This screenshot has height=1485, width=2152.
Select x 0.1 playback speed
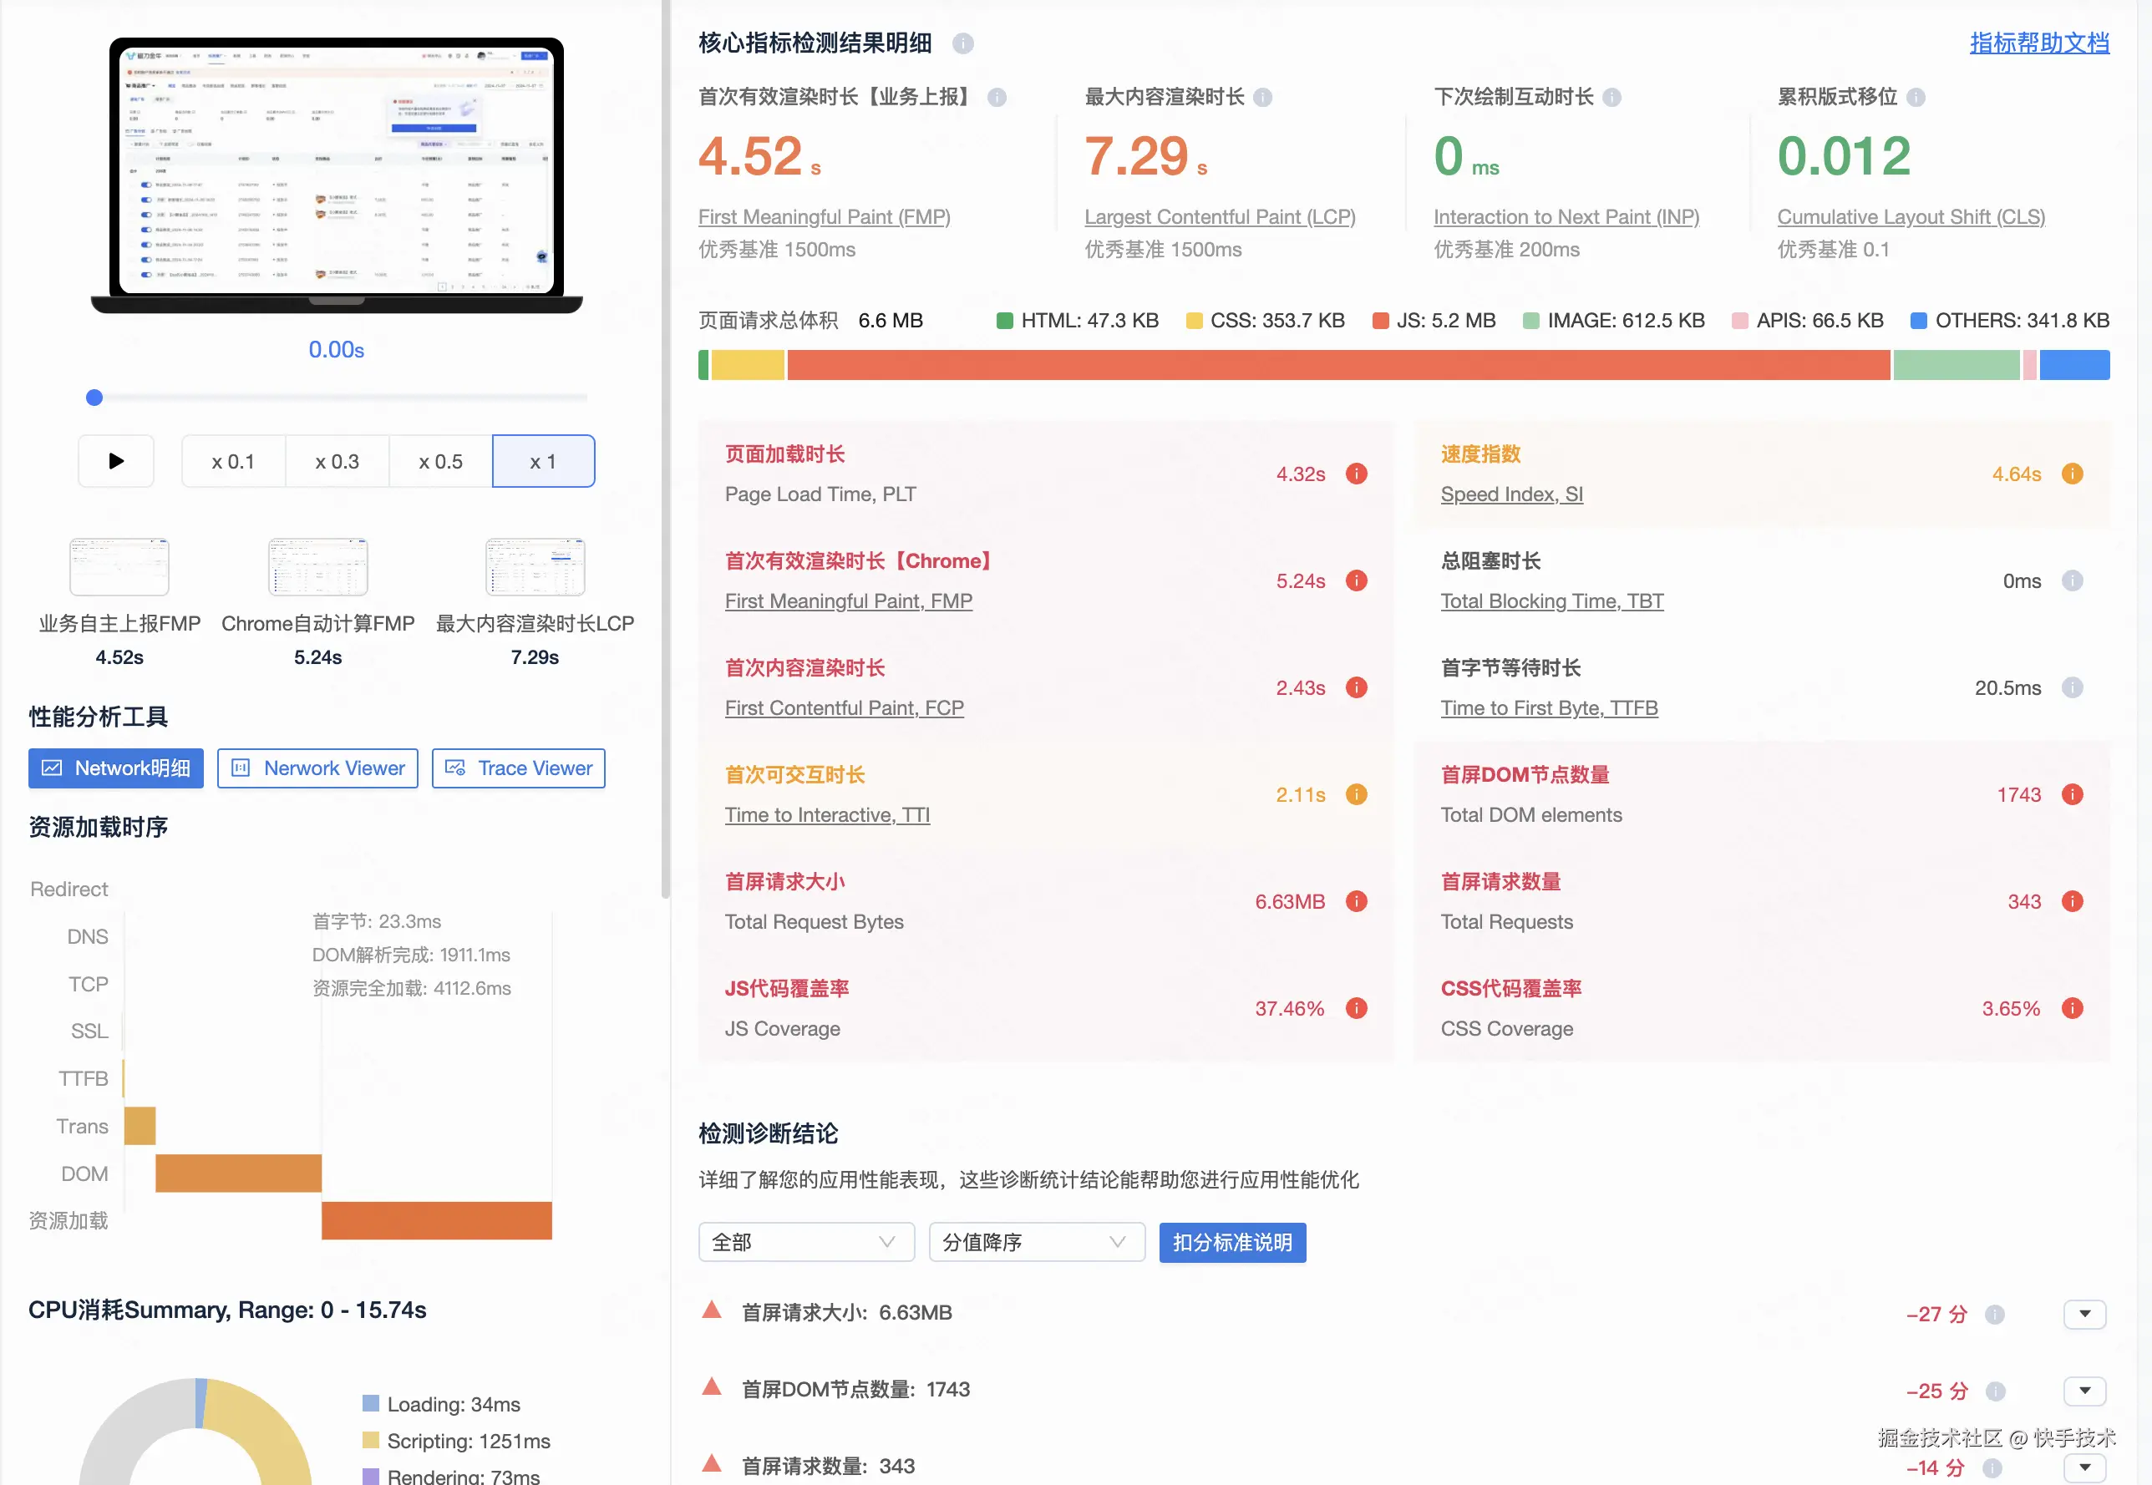(232, 462)
